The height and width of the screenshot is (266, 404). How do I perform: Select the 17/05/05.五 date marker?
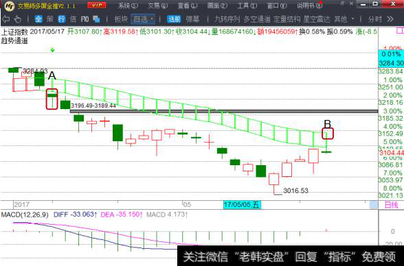[242, 204]
